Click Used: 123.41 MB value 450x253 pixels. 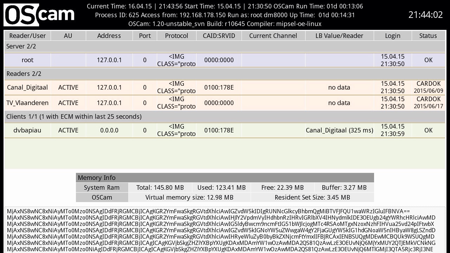[x=221, y=188]
